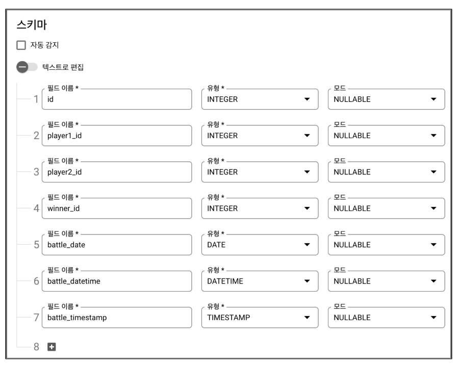Open the type dropdown for winner_id

point(260,208)
